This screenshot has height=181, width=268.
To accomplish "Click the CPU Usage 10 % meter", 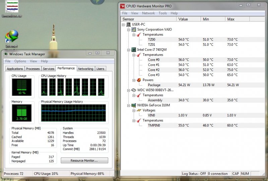I will [x=22, y=87].
